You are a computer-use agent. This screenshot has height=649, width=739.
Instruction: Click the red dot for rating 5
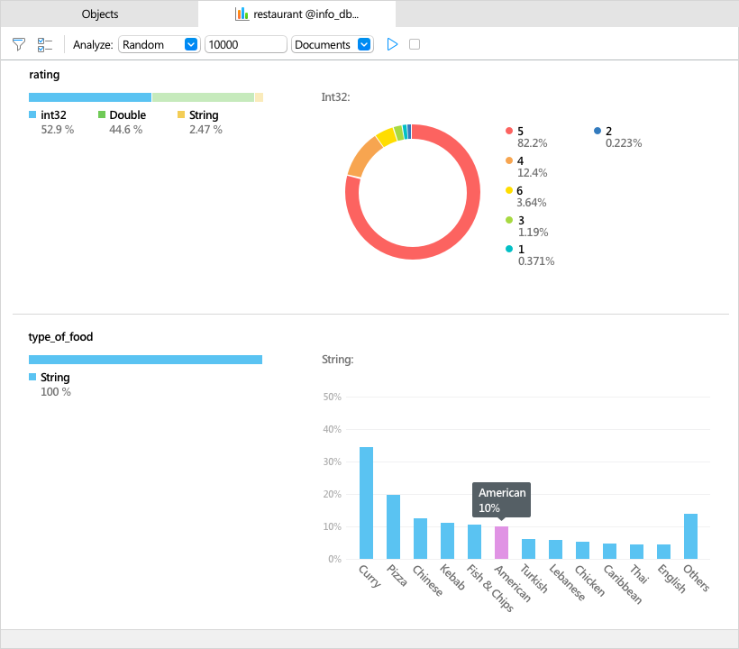[509, 131]
